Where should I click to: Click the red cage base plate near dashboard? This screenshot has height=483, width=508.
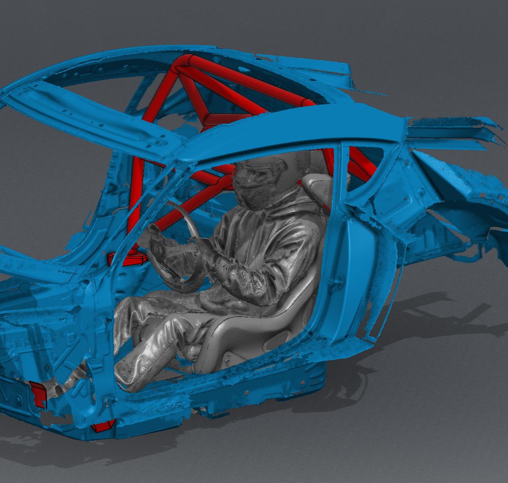pyautogui.click(x=127, y=257)
